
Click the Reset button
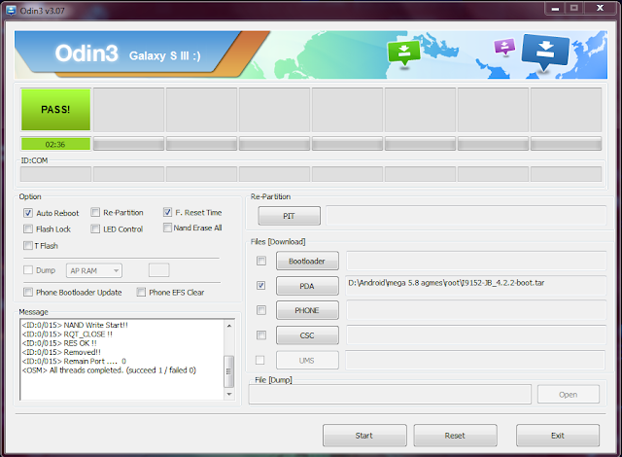coord(455,436)
